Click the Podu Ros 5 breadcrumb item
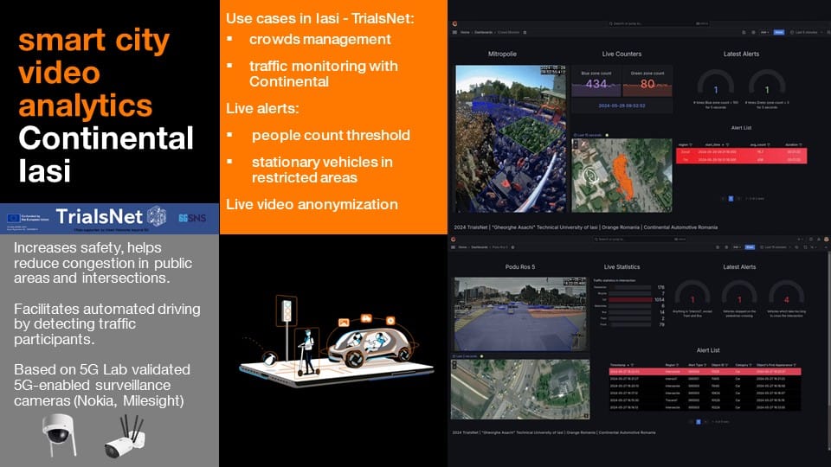The image size is (831, 467). [x=499, y=247]
